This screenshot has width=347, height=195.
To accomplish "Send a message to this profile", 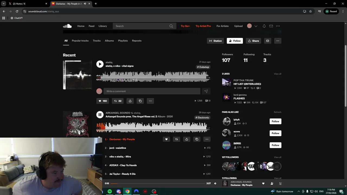I will (268, 41).
